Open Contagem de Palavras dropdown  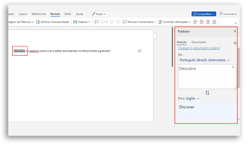click(21, 22)
